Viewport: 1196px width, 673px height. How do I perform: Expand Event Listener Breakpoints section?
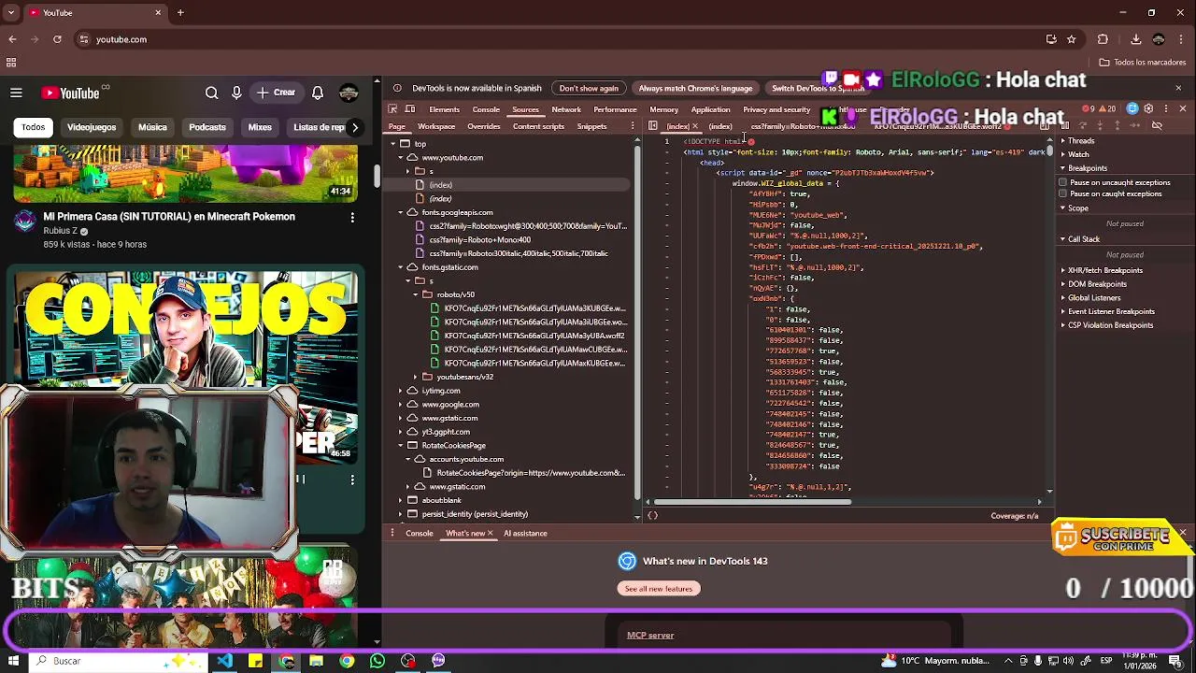pos(1111,311)
